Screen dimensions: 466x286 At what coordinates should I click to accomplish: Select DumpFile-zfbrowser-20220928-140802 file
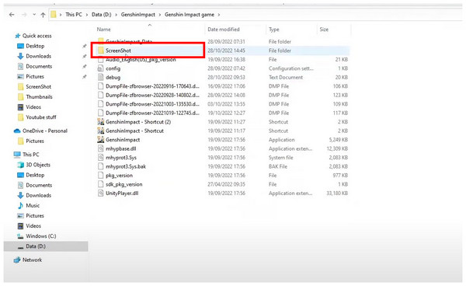(149, 95)
